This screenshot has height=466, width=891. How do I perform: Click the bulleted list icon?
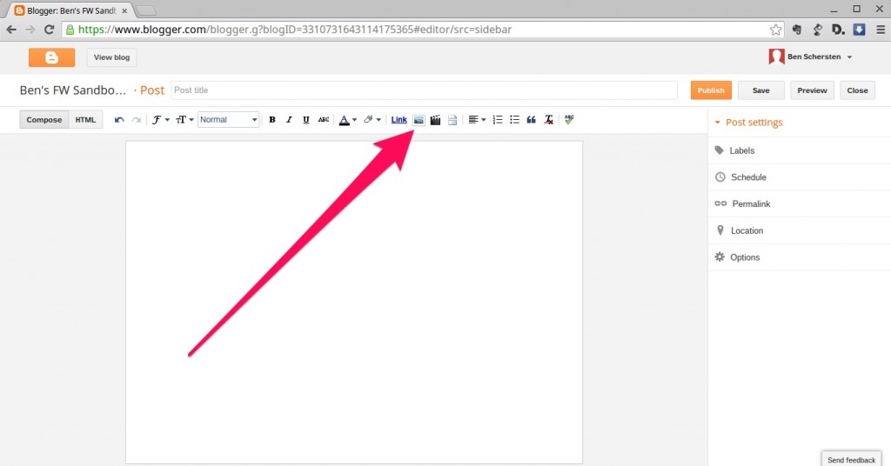coord(514,120)
